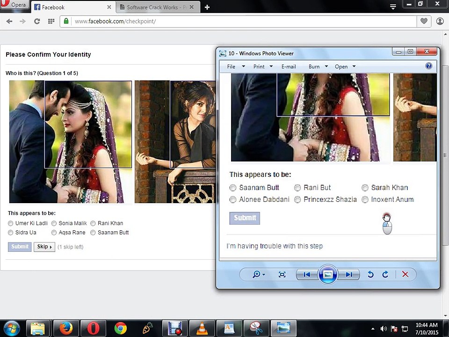The image size is (449, 337).
Task: Launch Chrome from taskbar
Action: click(x=121, y=329)
